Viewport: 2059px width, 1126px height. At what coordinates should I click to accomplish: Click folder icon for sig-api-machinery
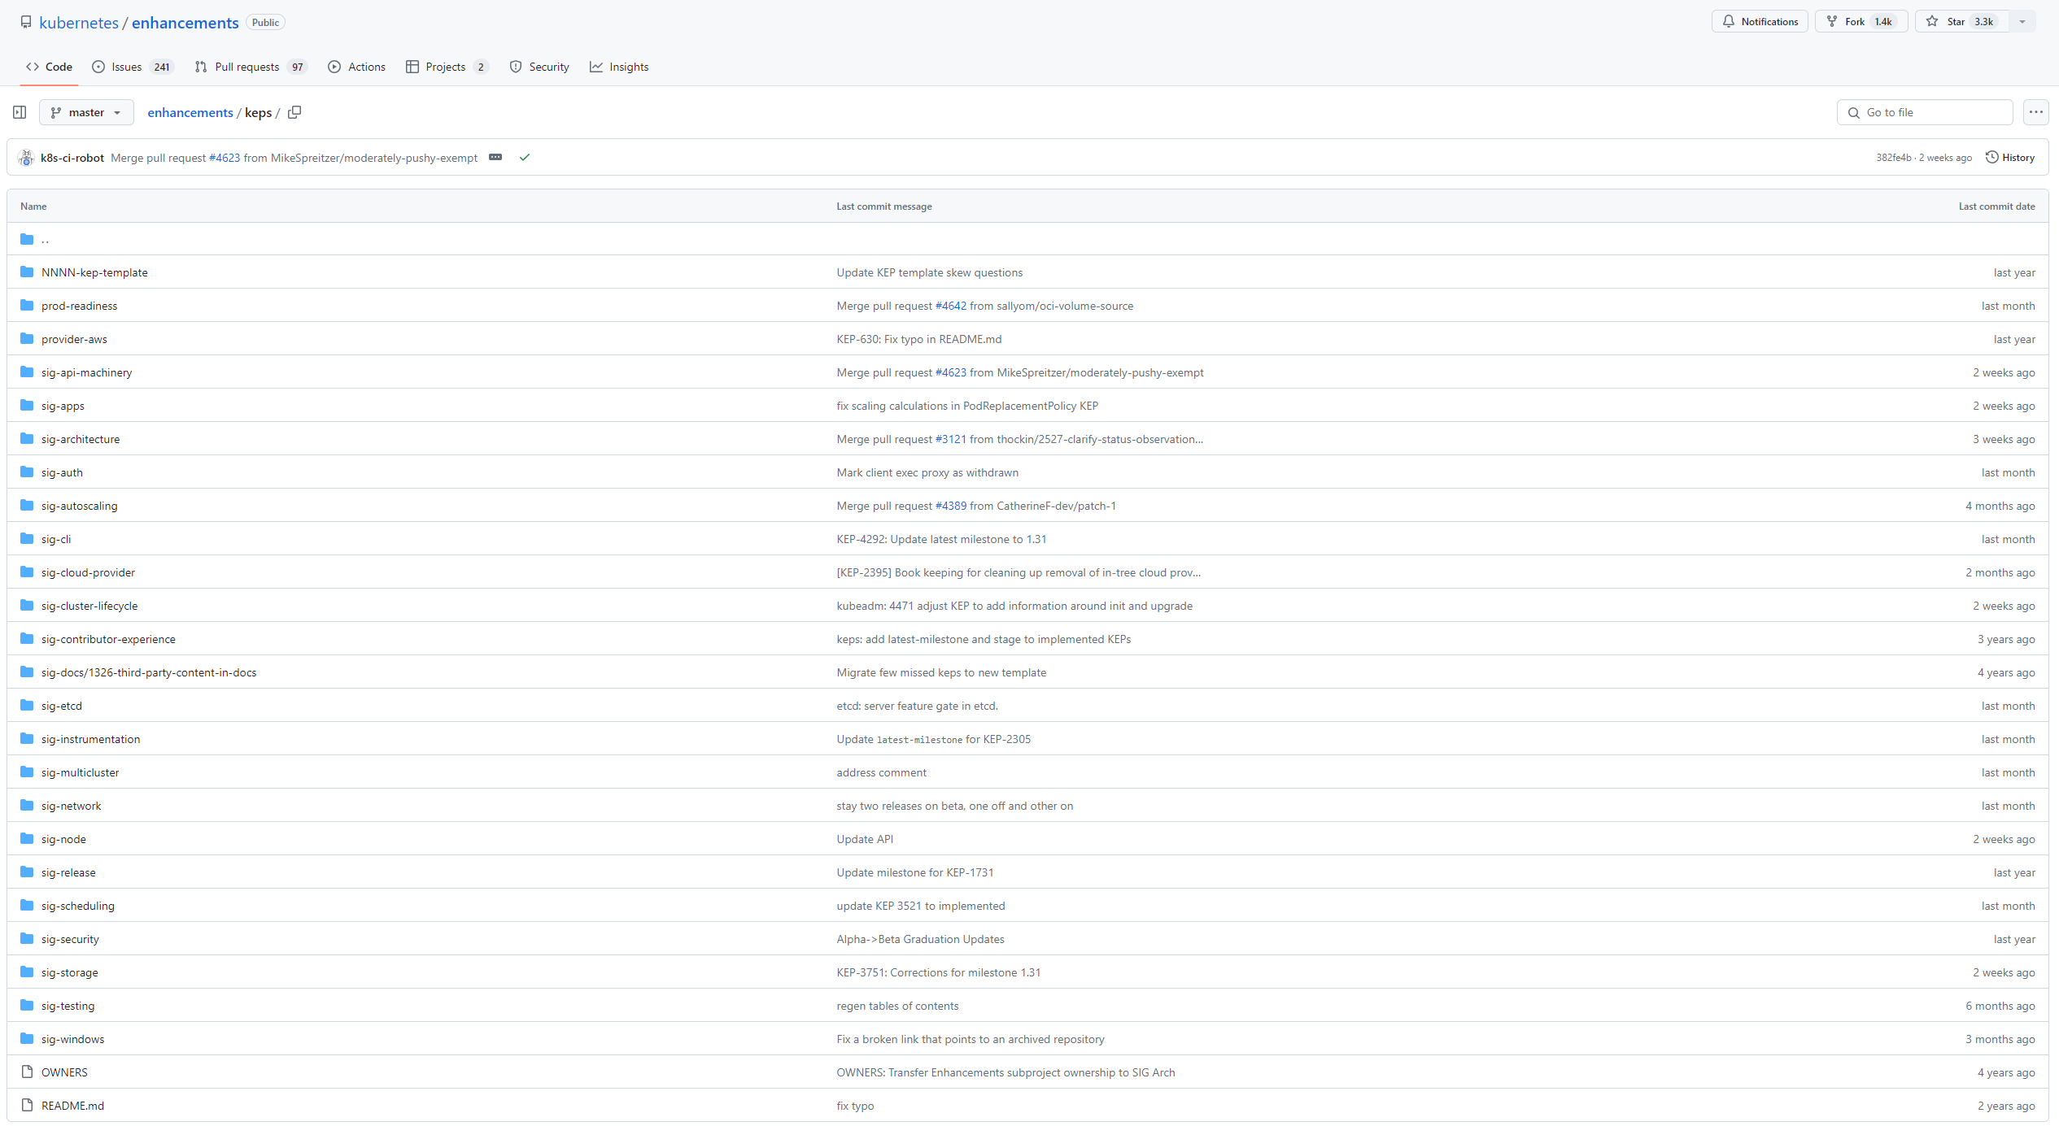pos(27,372)
